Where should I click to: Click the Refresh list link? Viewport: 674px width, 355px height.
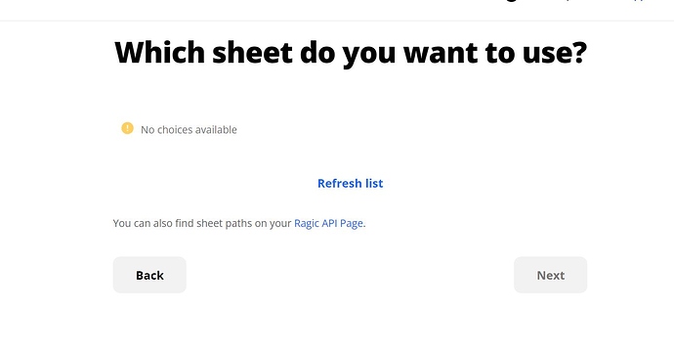pos(351,183)
